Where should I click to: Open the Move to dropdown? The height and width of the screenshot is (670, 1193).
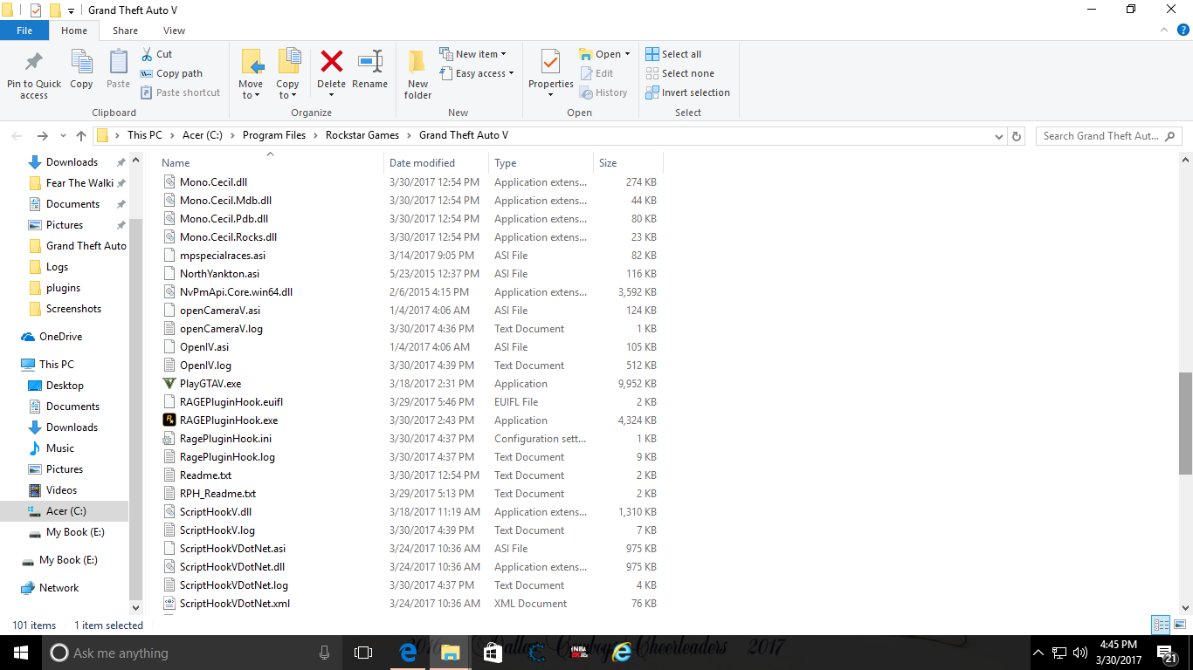(x=251, y=75)
